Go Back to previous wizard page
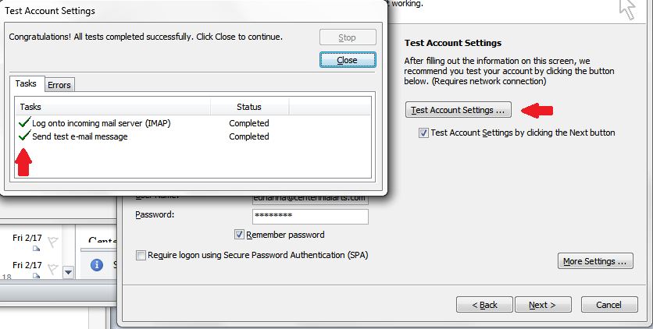This screenshot has height=329, width=653. tap(485, 305)
